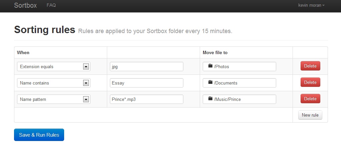Edit the 'Prince*.mp3' pattern field
This screenshot has height=146, width=341.
pyautogui.click(x=146, y=99)
